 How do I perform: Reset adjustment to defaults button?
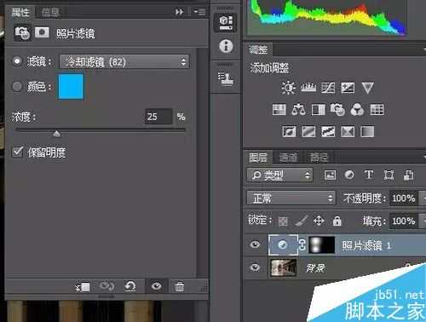coord(130,286)
